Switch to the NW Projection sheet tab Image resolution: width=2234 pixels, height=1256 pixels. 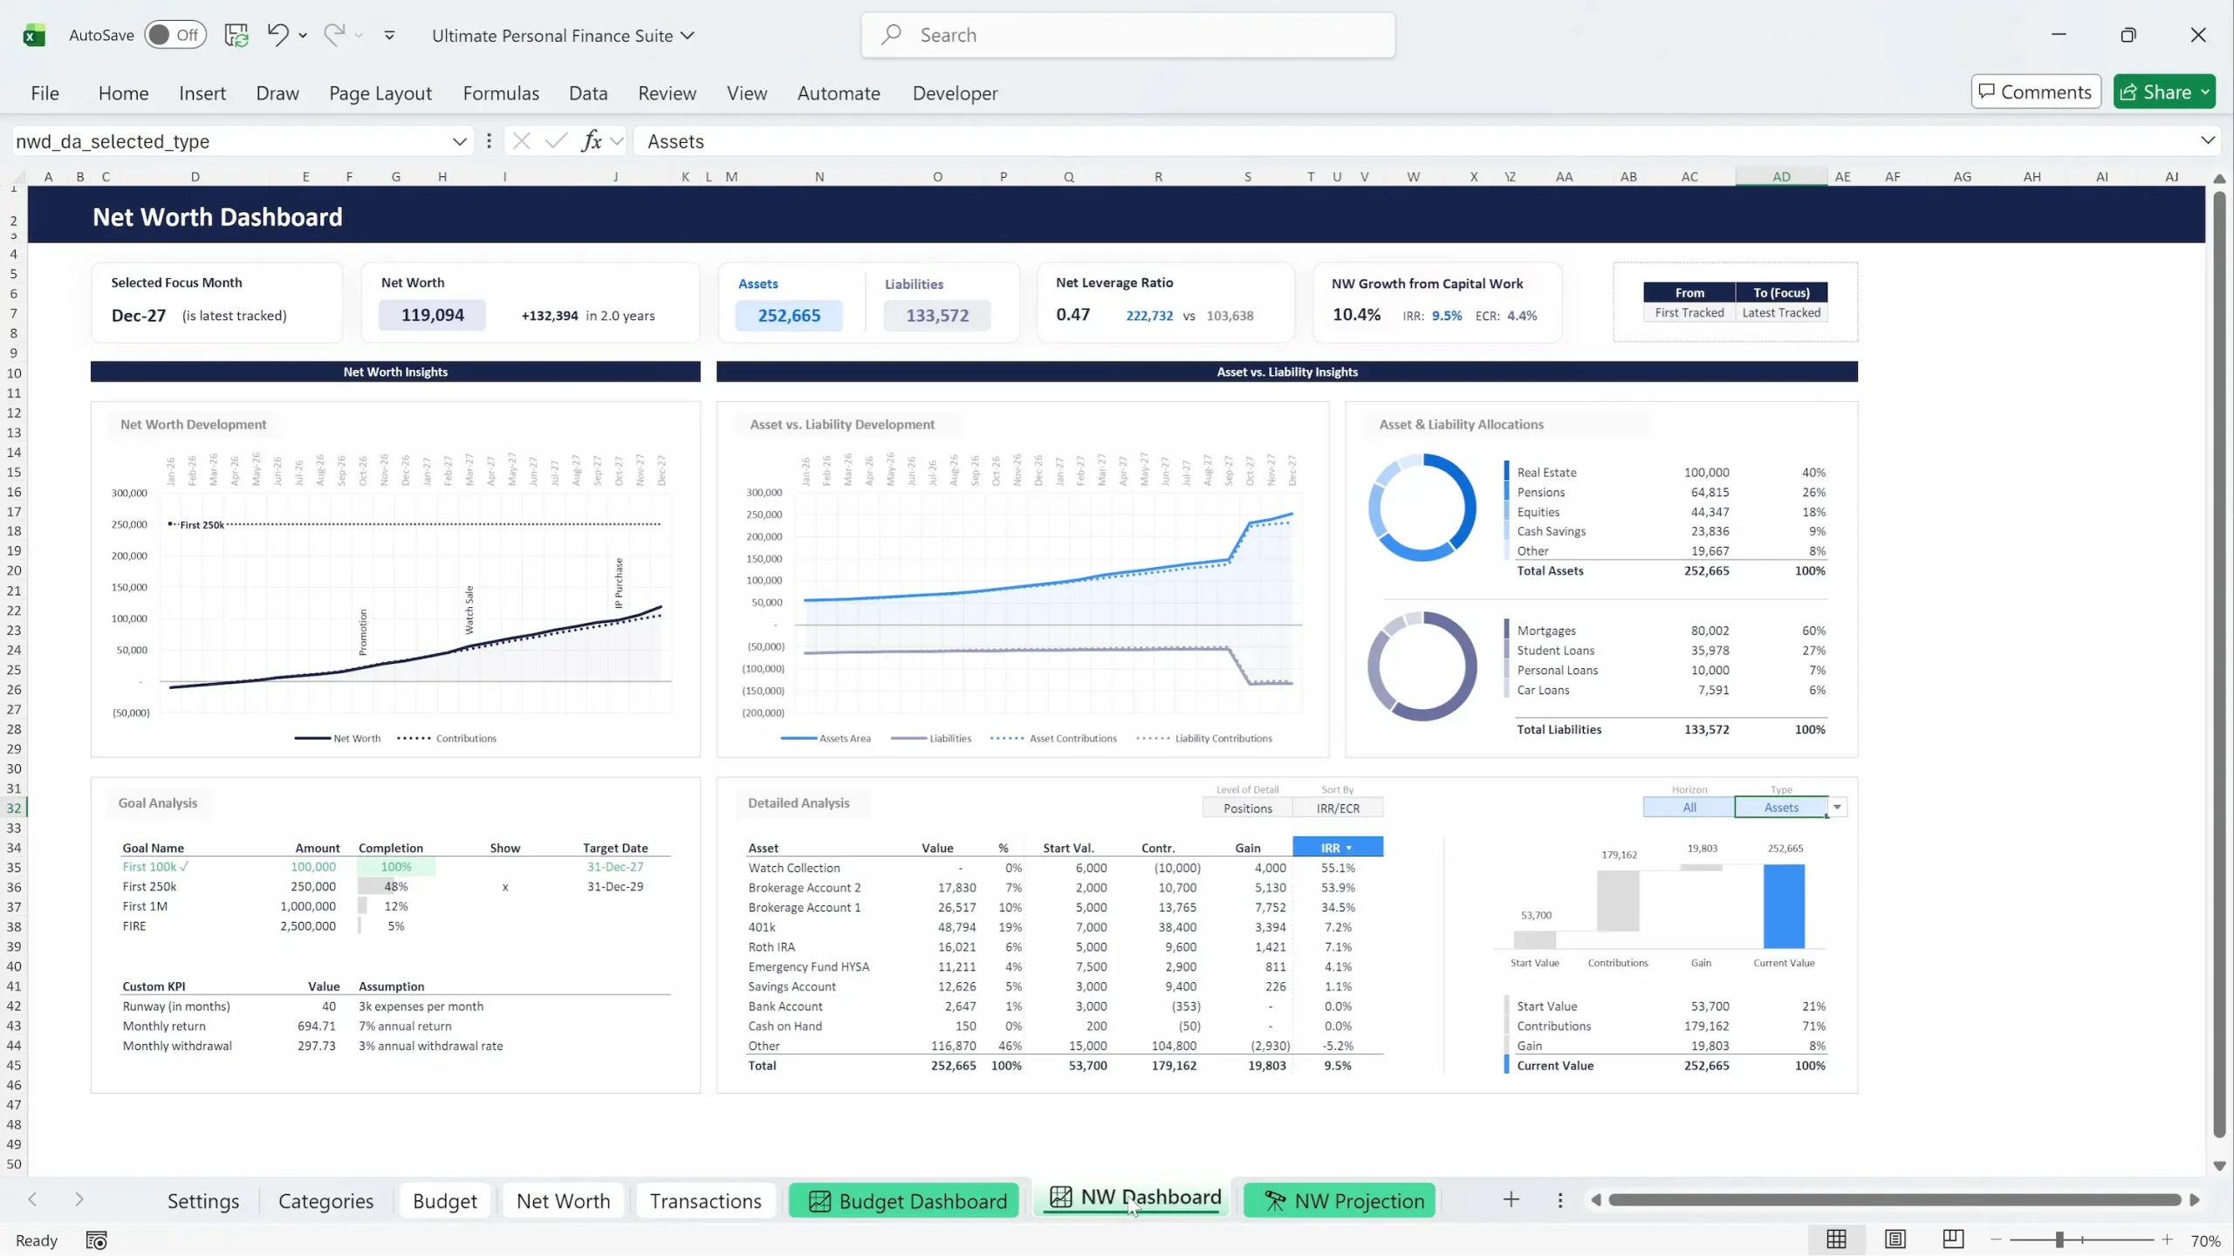(x=1340, y=1201)
